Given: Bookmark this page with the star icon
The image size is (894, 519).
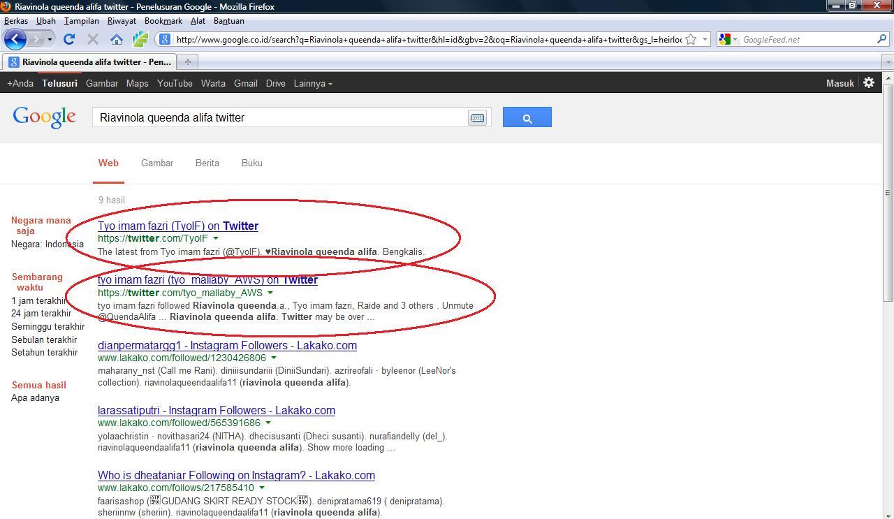Looking at the screenshot, I should (691, 39).
